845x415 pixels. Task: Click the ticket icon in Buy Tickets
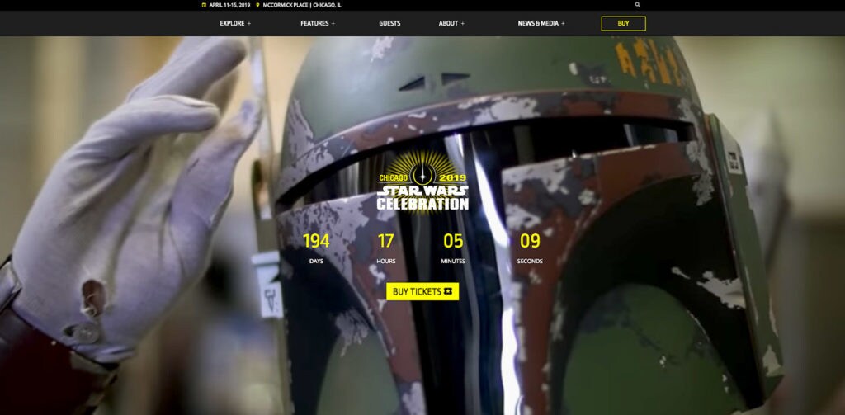tap(448, 291)
